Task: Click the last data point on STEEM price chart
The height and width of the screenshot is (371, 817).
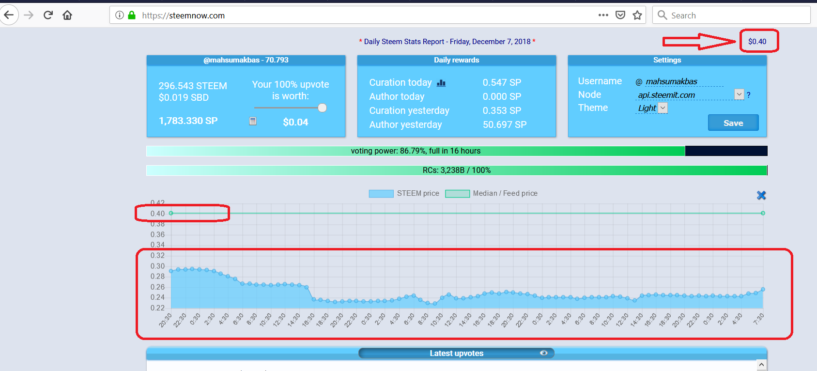Action: [763, 289]
